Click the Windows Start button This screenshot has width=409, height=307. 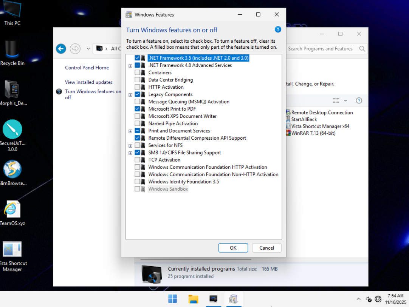point(173,299)
